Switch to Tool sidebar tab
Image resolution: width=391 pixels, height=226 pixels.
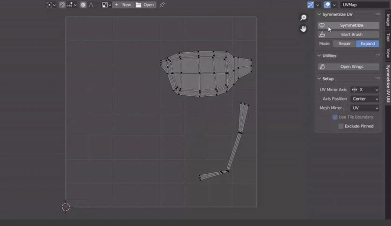click(388, 37)
